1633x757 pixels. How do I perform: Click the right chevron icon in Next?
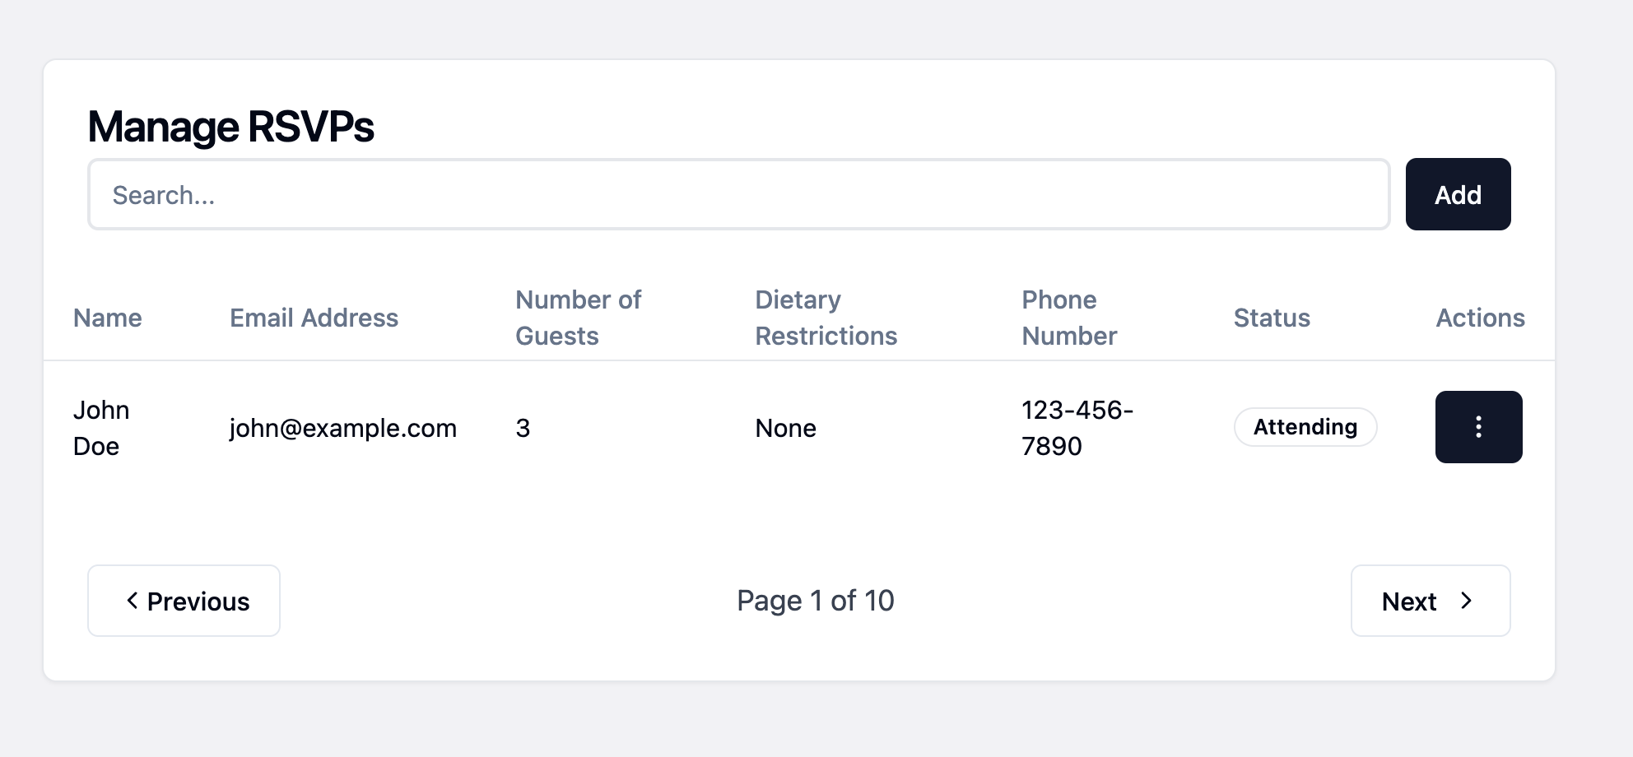point(1466,601)
